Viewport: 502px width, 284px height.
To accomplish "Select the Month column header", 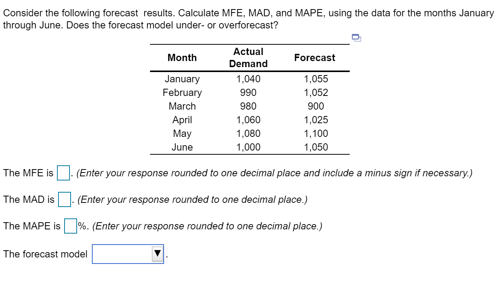I will click(x=182, y=58).
